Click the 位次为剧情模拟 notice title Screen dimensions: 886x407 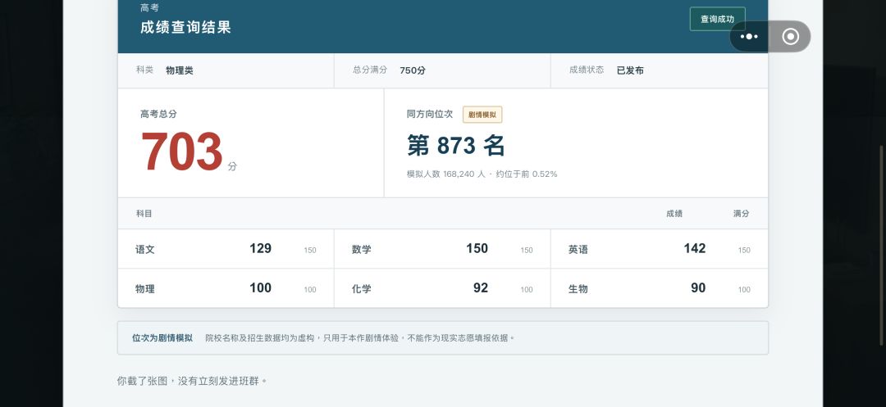(162, 338)
